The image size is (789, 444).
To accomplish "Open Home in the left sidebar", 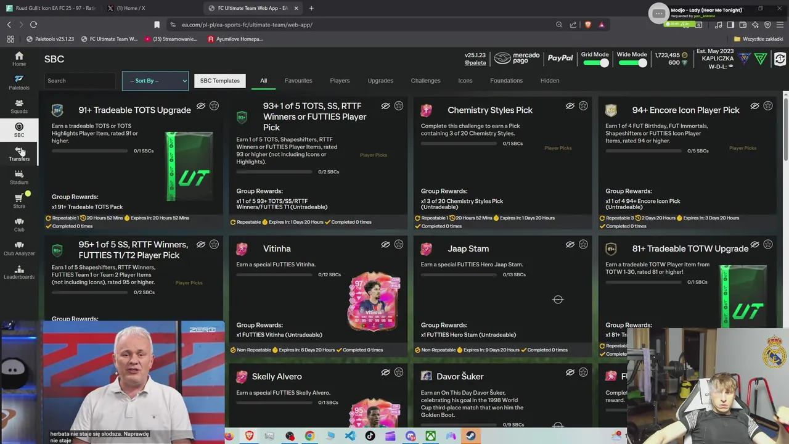I will coord(19,59).
